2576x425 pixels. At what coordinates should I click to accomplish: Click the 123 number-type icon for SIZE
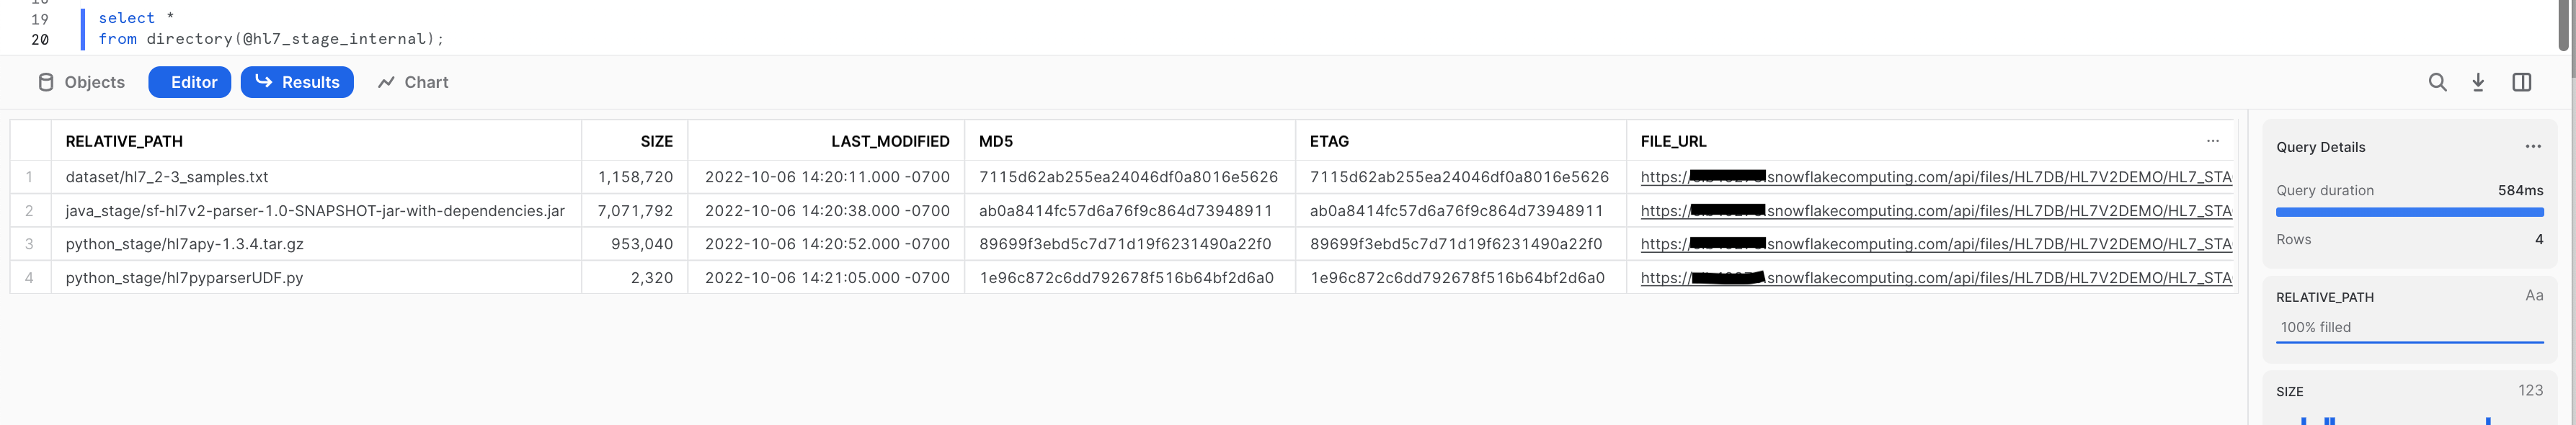coord(2530,391)
